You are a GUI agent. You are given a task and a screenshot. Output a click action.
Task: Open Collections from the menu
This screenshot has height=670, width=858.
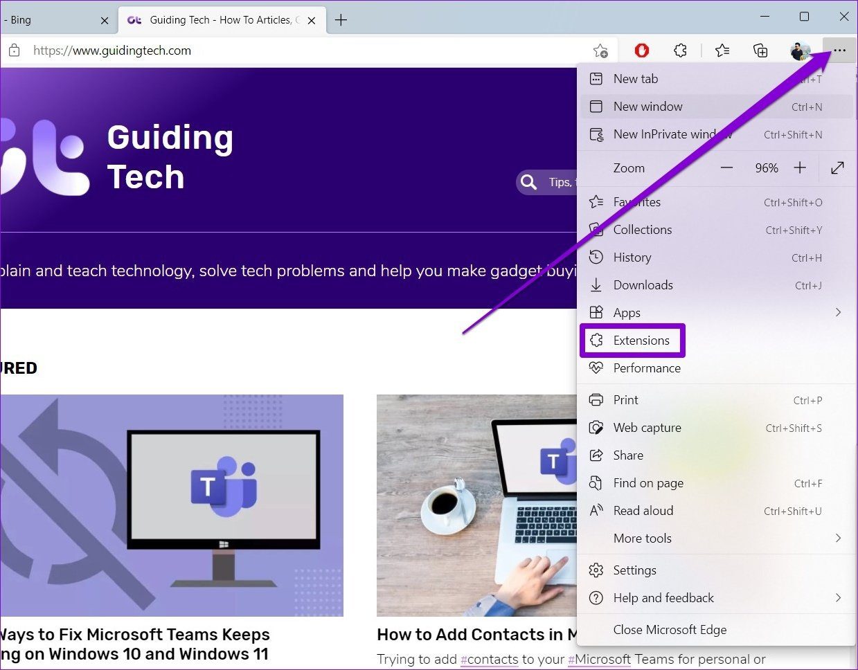(717, 230)
